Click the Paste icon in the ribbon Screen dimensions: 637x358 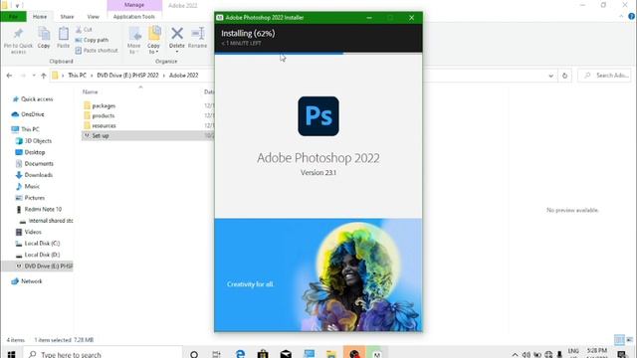(x=64, y=34)
